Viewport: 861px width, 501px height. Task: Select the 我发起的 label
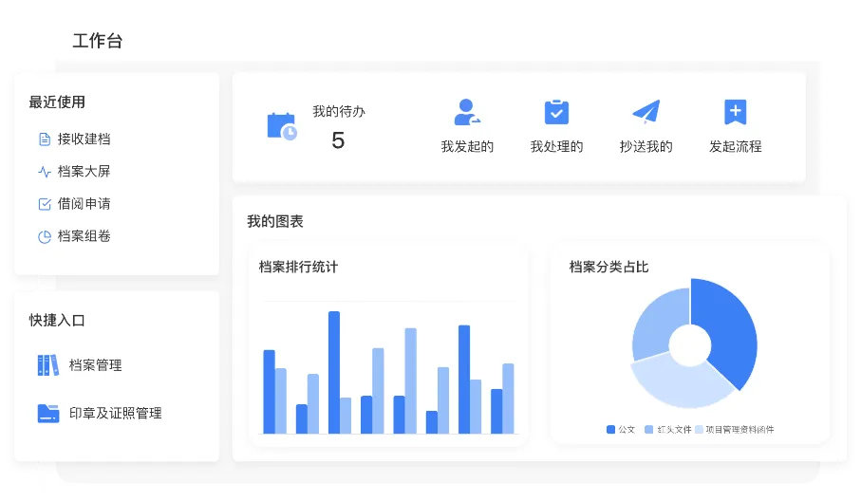pos(467,146)
